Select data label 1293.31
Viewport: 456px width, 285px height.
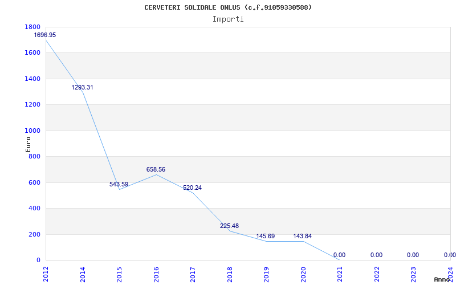tap(82, 87)
